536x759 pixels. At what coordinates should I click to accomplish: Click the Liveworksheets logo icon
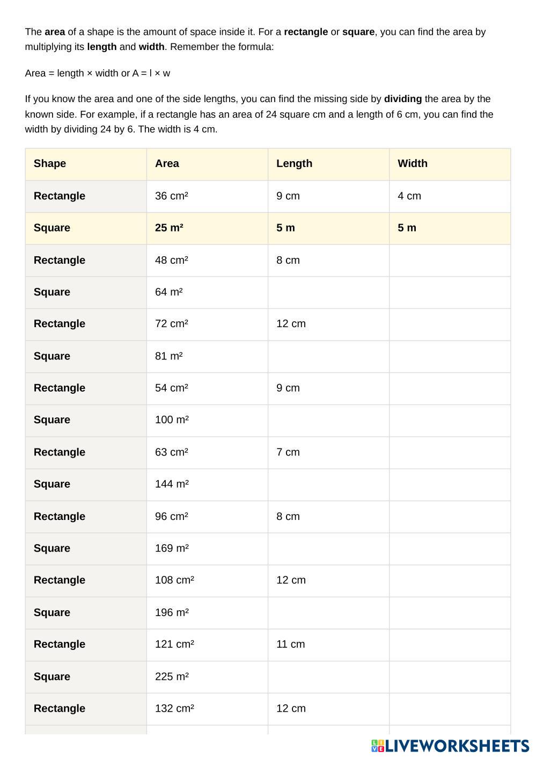[x=378, y=746]
